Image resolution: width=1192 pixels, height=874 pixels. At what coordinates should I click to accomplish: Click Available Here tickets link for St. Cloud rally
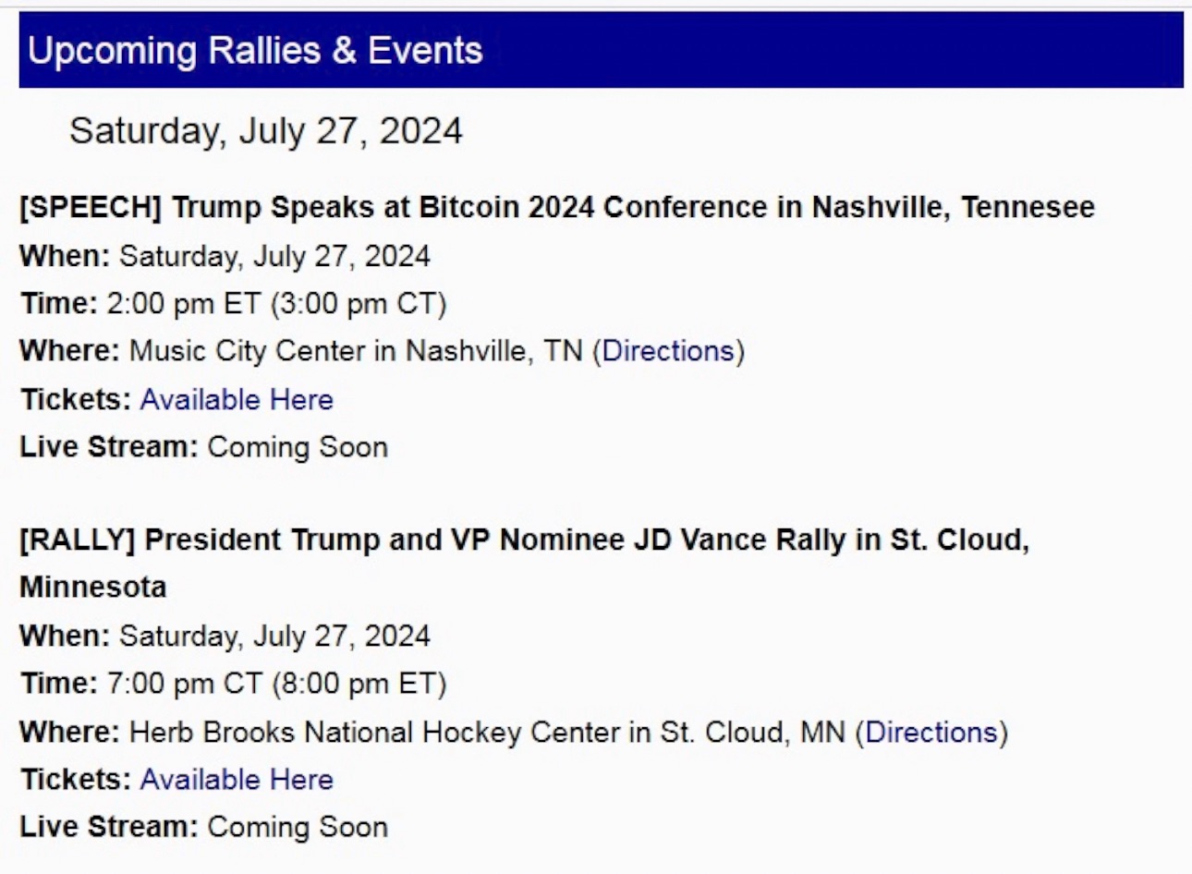[x=237, y=780]
